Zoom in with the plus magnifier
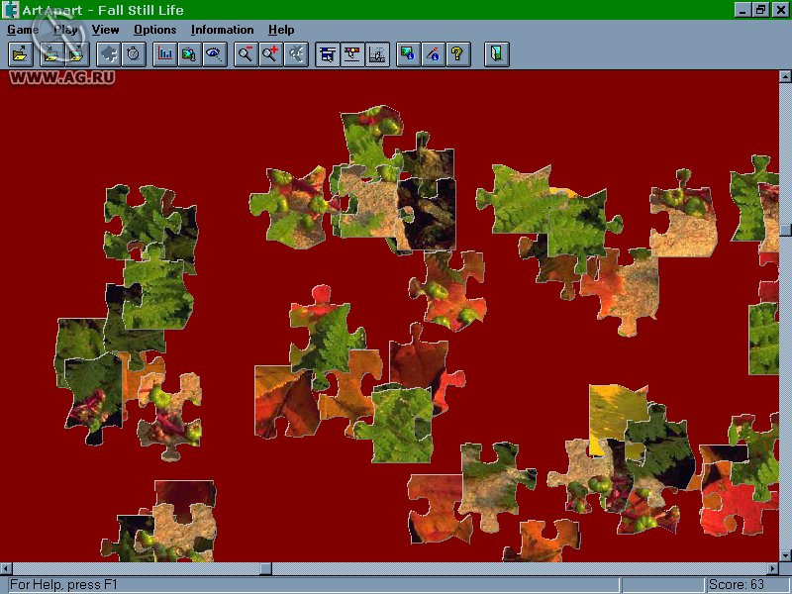The height and width of the screenshot is (594, 792). [270, 54]
